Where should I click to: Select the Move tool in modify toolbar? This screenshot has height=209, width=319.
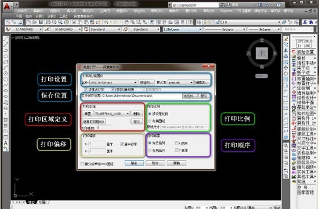(x=286, y=68)
